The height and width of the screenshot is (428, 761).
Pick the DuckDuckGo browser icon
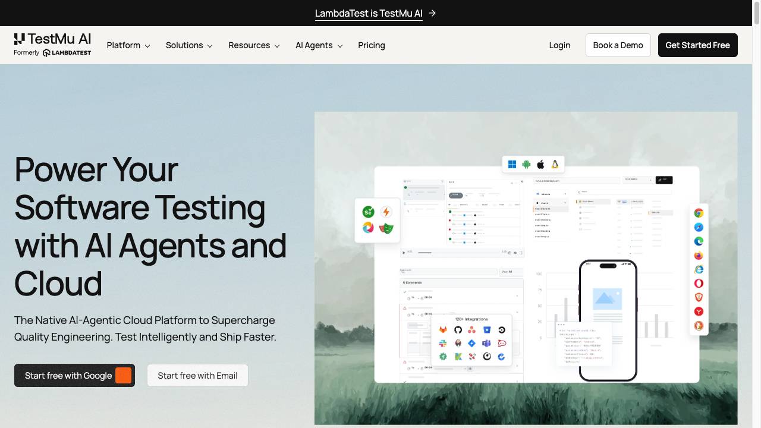699,326
